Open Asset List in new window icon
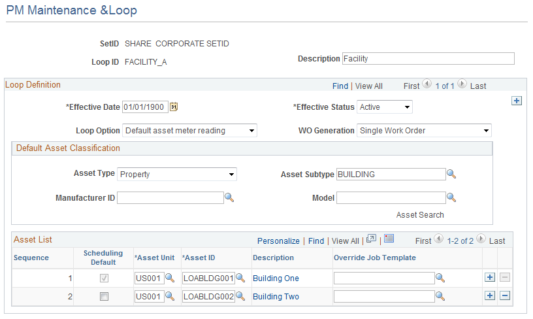 [371, 239]
